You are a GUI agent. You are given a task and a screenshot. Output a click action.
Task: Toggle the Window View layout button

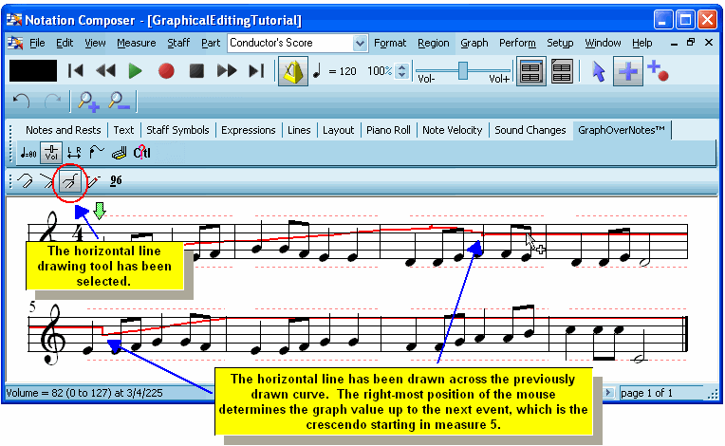click(561, 71)
